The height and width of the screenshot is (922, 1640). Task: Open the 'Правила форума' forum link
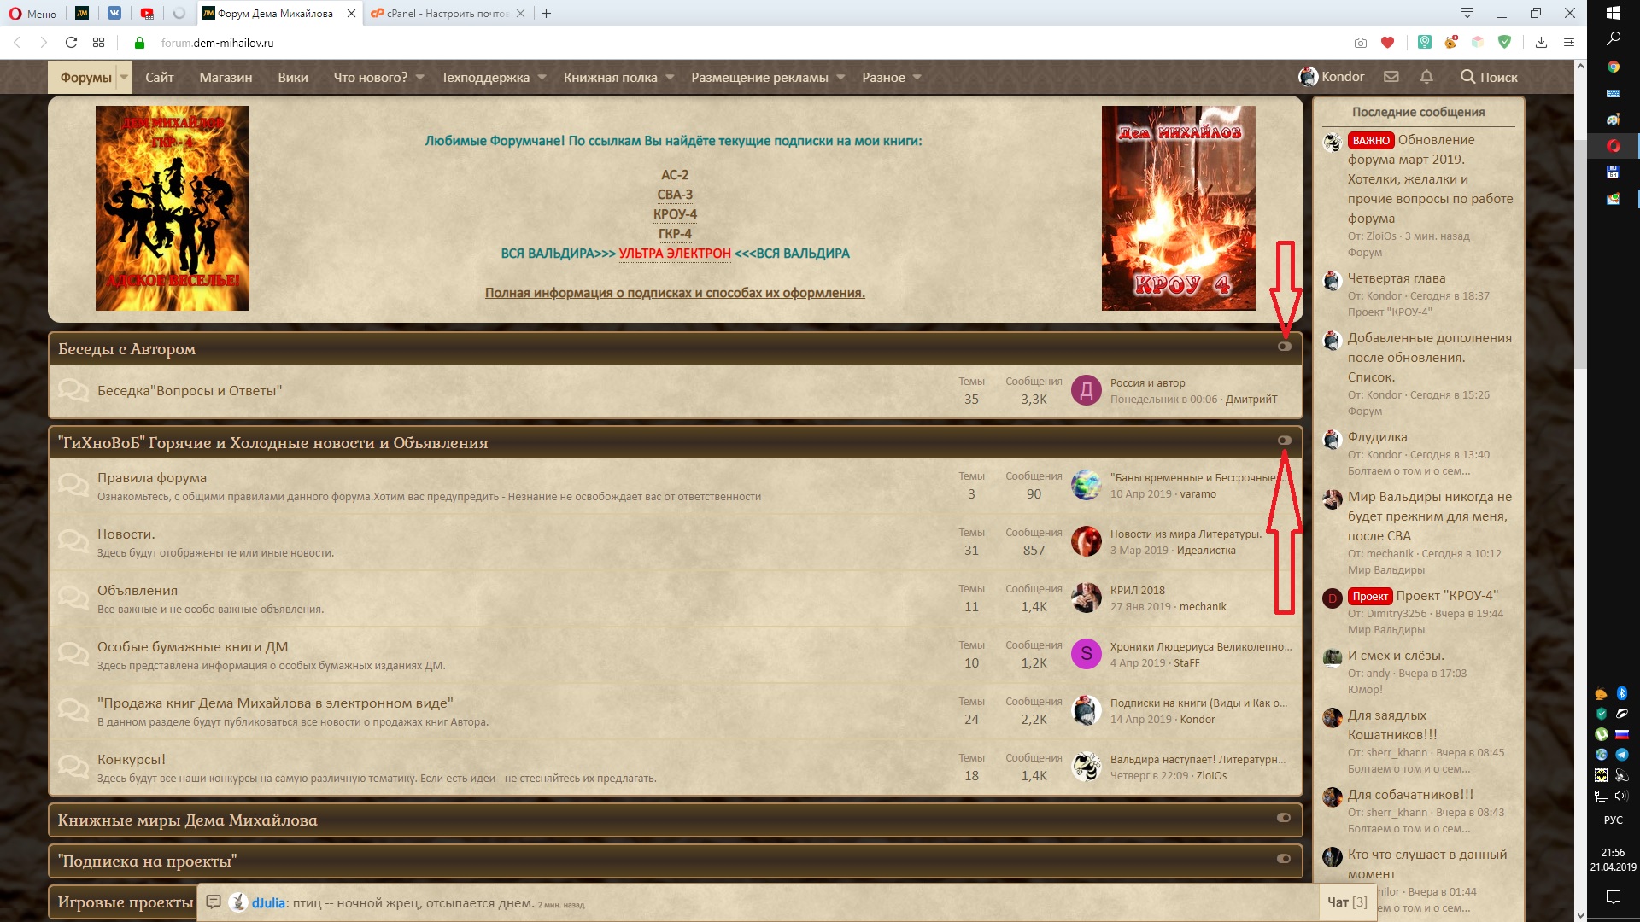click(x=152, y=478)
